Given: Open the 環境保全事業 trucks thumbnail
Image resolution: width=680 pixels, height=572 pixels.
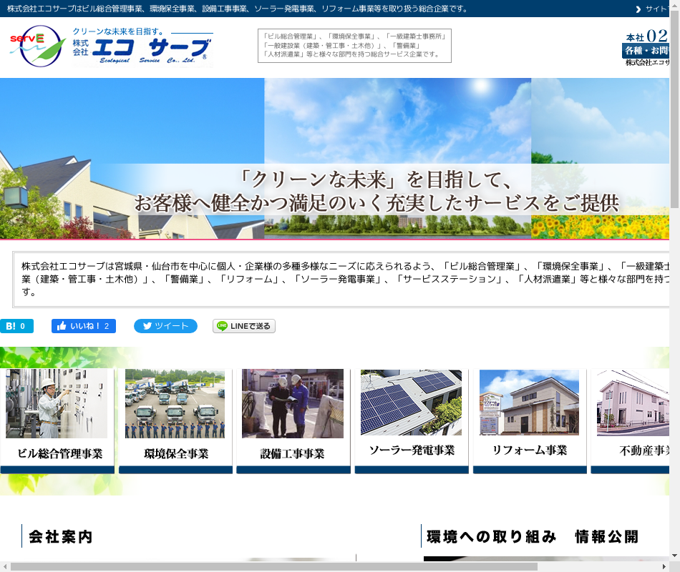Looking at the screenshot, I should pyautogui.click(x=175, y=403).
